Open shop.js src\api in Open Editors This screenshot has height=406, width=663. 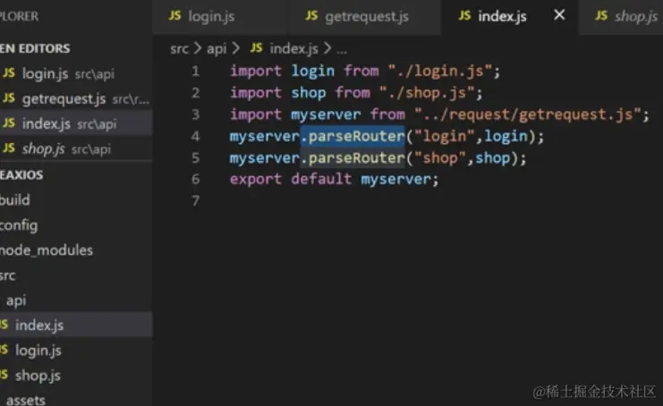click(x=76, y=148)
